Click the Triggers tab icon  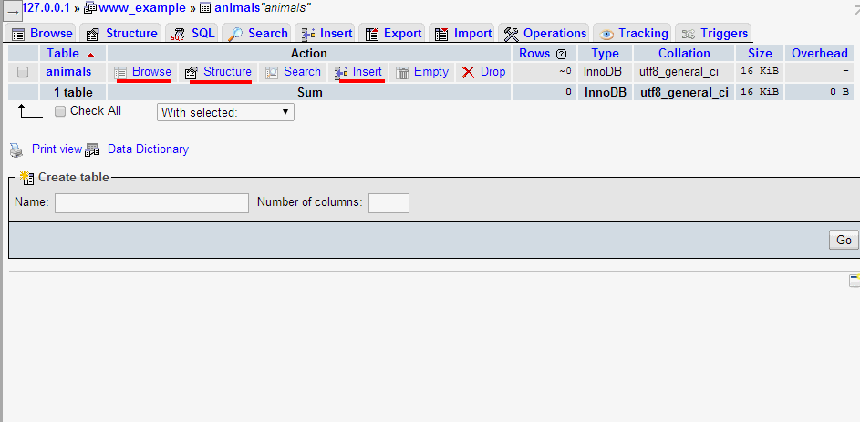(x=689, y=35)
